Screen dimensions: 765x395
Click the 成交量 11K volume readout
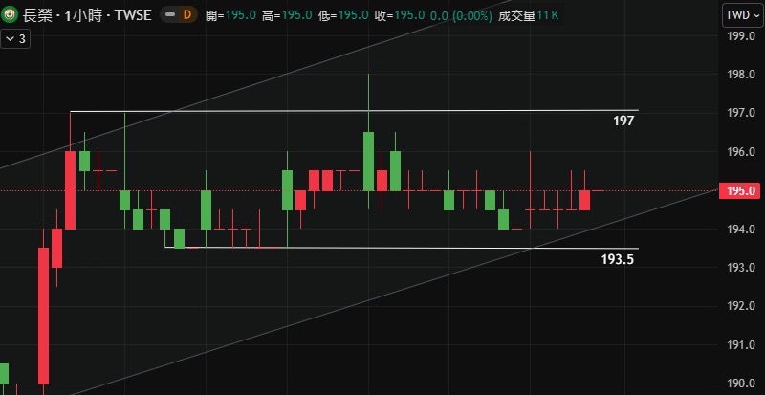click(x=529, y=15)
